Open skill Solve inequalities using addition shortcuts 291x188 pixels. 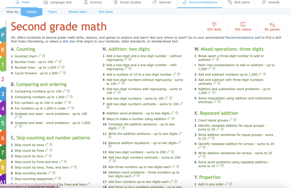pyautogui.click(x=235, y=100)
